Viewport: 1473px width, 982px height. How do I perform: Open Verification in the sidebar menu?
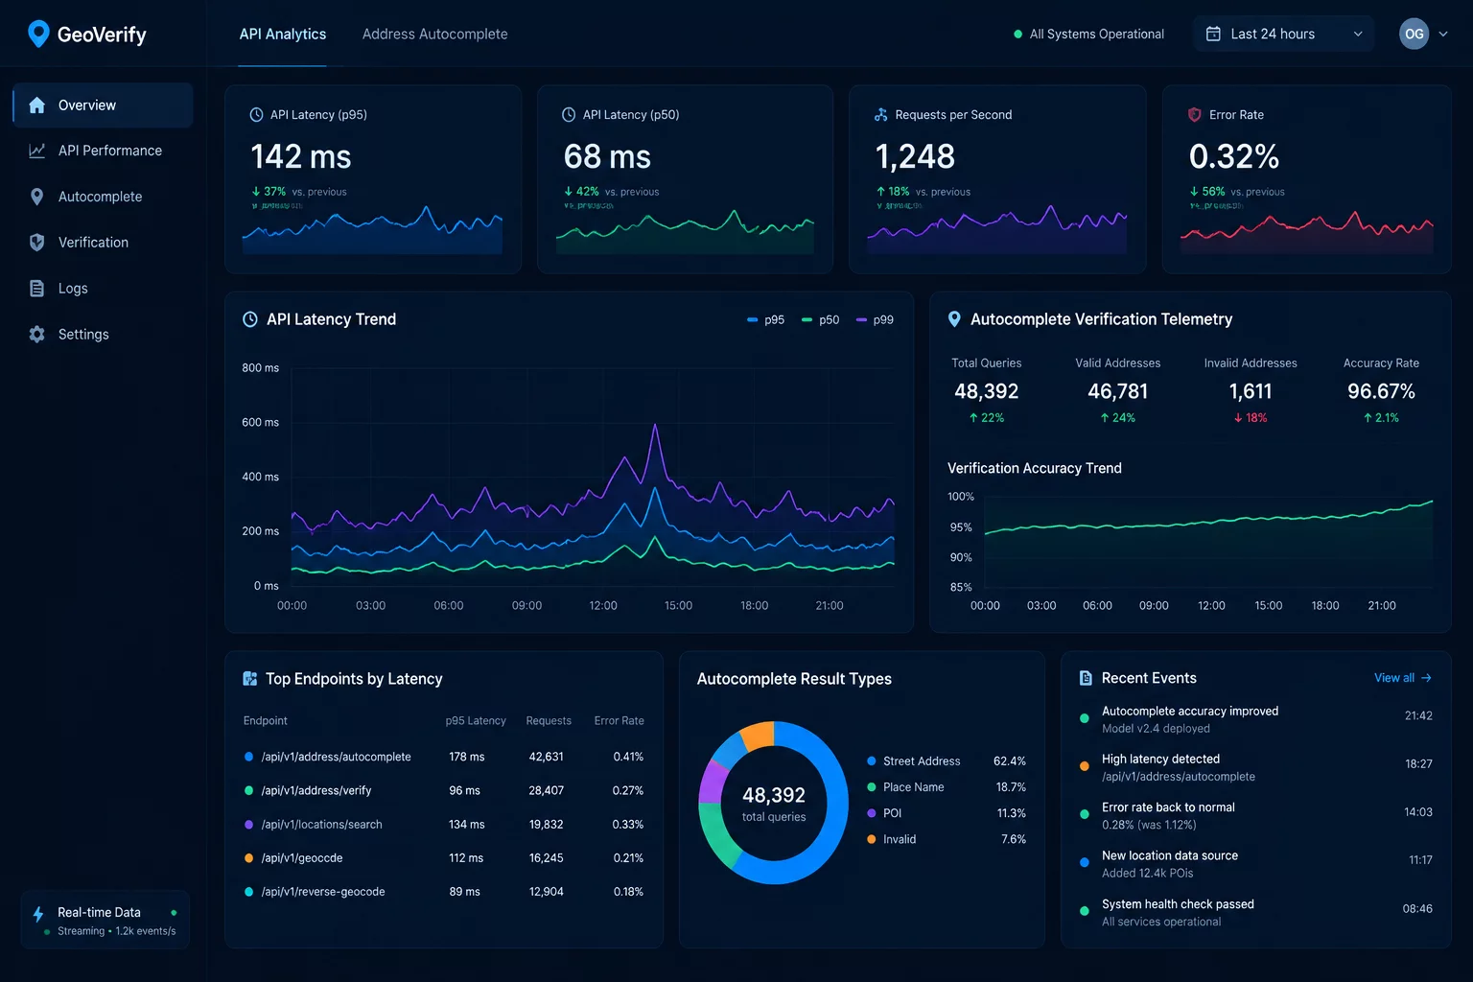tap(103, 243)
